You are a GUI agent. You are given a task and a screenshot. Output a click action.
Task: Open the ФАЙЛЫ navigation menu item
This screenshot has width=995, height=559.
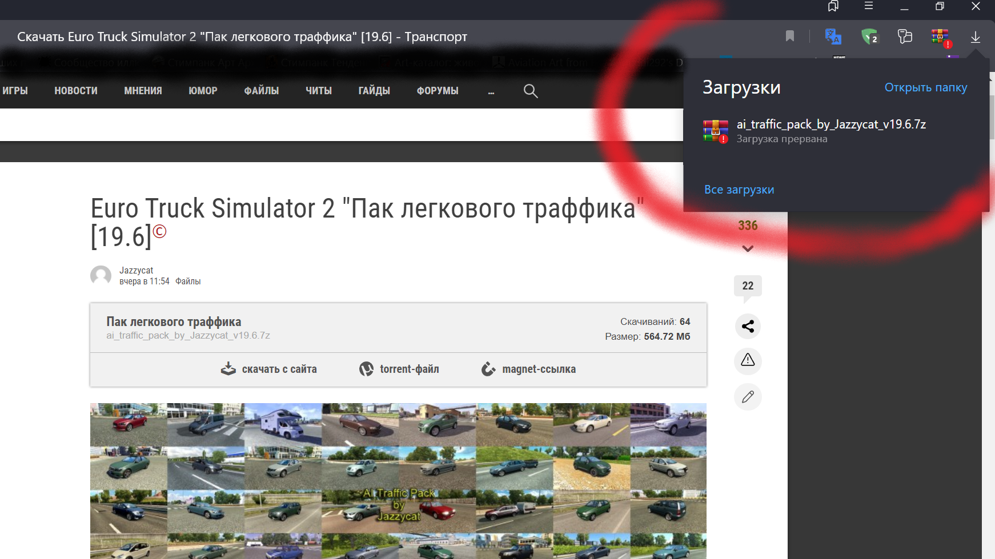click(x=261, y=91)
